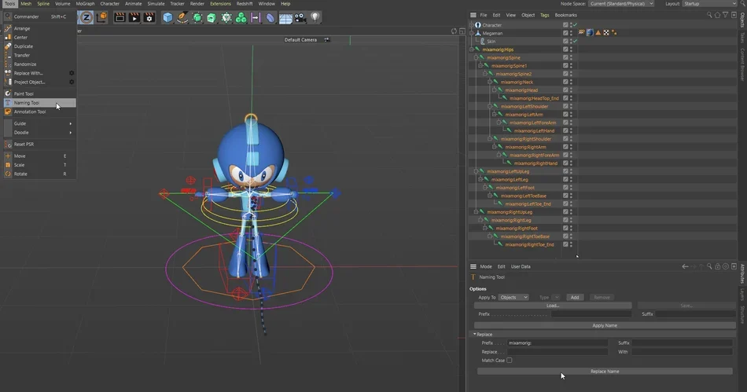Click Megaman orange Phong tag
Screen dimensions: 747x392
pyautogui.click(x=598, y=33)
